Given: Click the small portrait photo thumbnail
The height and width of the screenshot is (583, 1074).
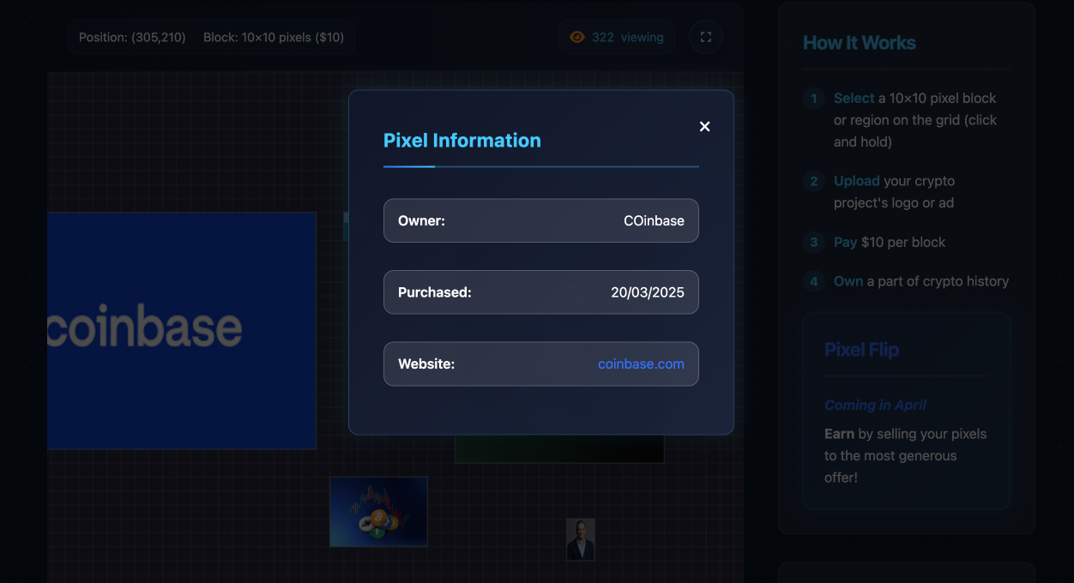Looking at the screenshot, I should pyautogui.click(x=581, y=539).
